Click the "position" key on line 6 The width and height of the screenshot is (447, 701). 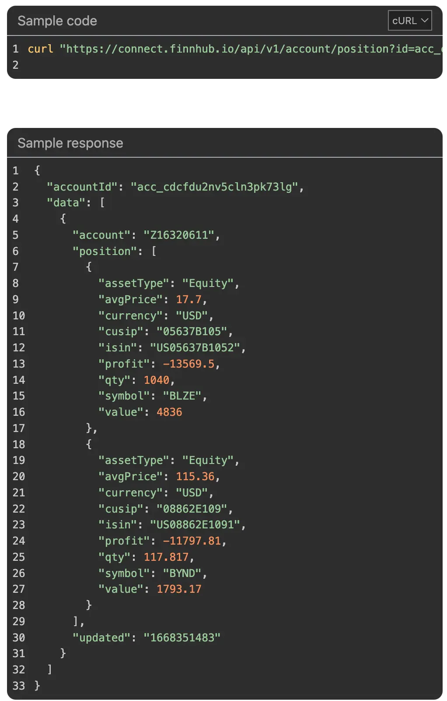(x=105, y=251)
